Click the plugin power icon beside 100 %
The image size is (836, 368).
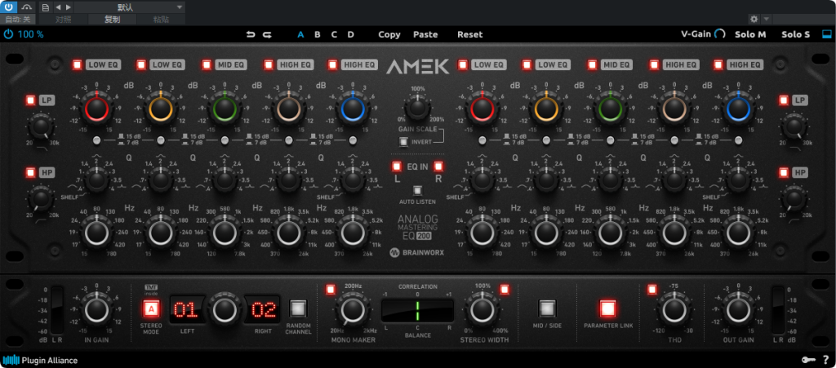click(x=8, y=34)
